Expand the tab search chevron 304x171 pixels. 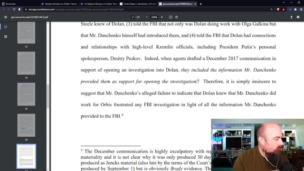coord(284,2)
